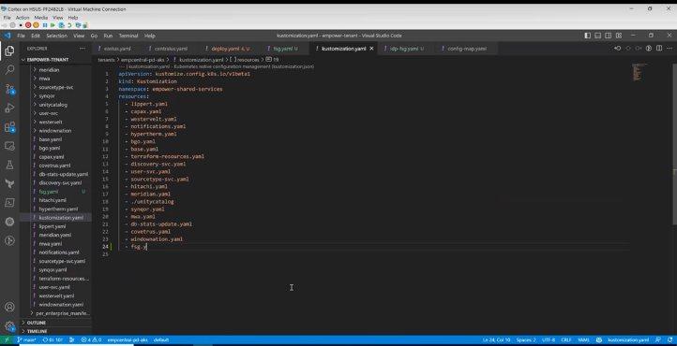Split the editor to the right
This screenshot has width=677, height=346.
(x=659, y=49)
